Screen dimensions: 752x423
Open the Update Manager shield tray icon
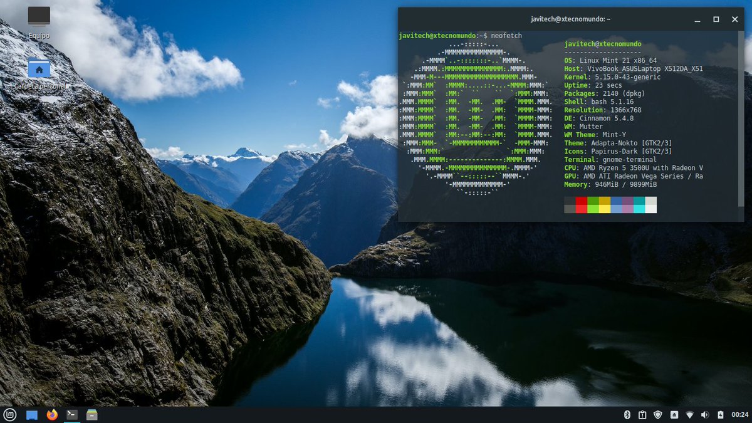pos(657,414)
